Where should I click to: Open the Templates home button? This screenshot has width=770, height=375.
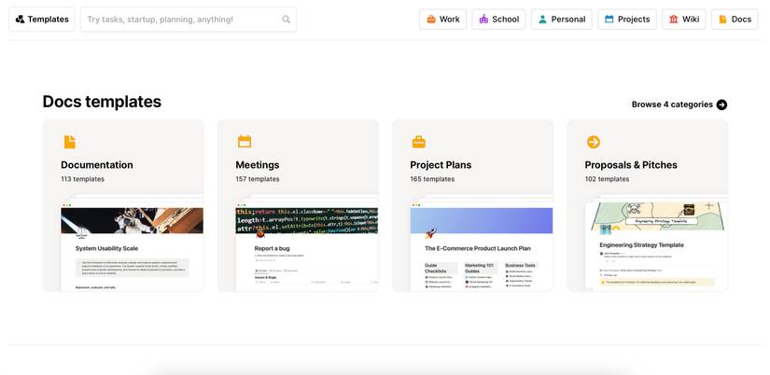[x=42, y=20]
